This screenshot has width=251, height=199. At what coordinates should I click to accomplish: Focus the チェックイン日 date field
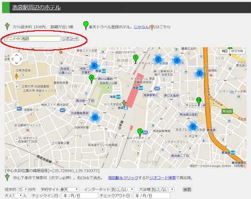point(80,195)
